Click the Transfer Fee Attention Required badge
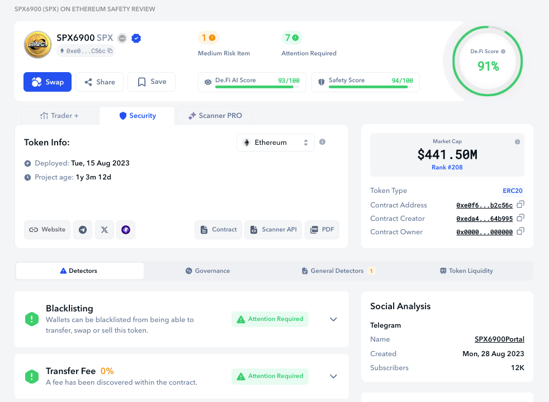The image size is (549, 402). 270,376
